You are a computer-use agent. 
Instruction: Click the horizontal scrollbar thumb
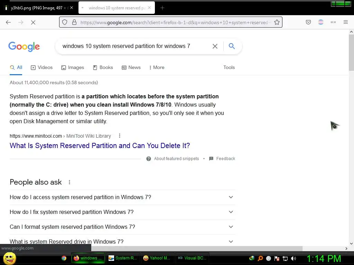click(x=197, y=248)
